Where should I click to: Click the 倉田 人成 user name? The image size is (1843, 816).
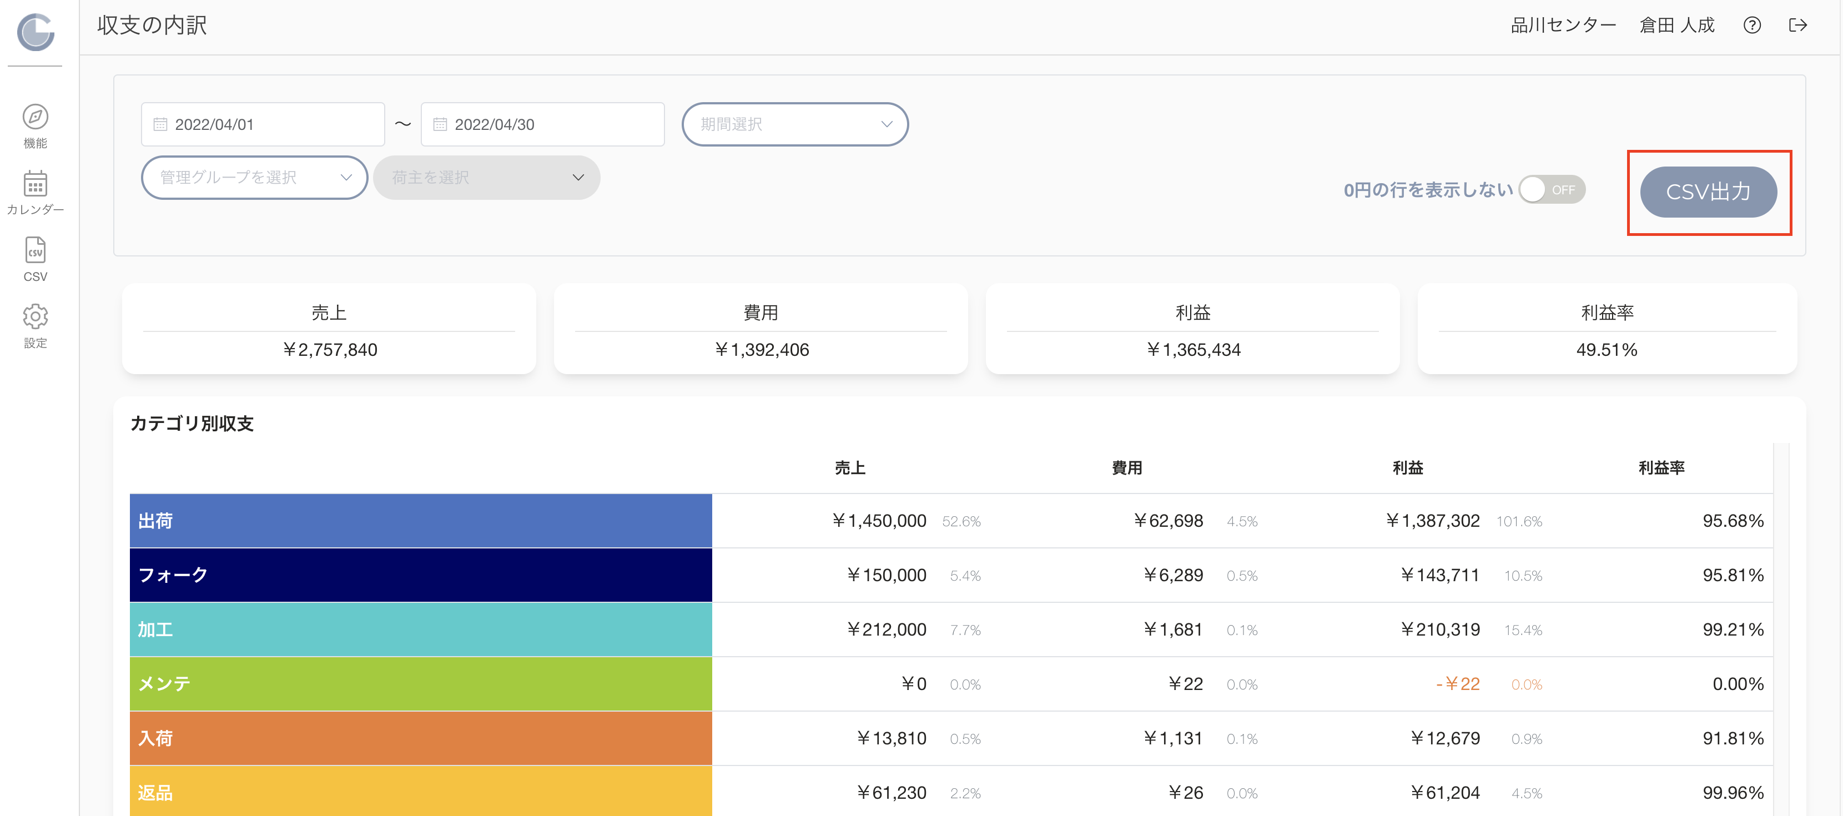click(1676, 26)
